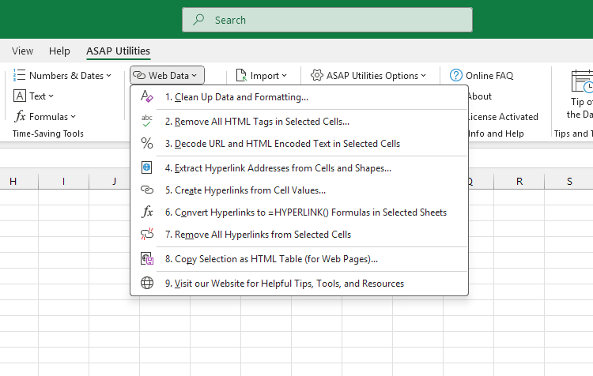Open the Help ribbon tab
The width and height of the screenshot is (593, 376).
(x=59, y=51)
